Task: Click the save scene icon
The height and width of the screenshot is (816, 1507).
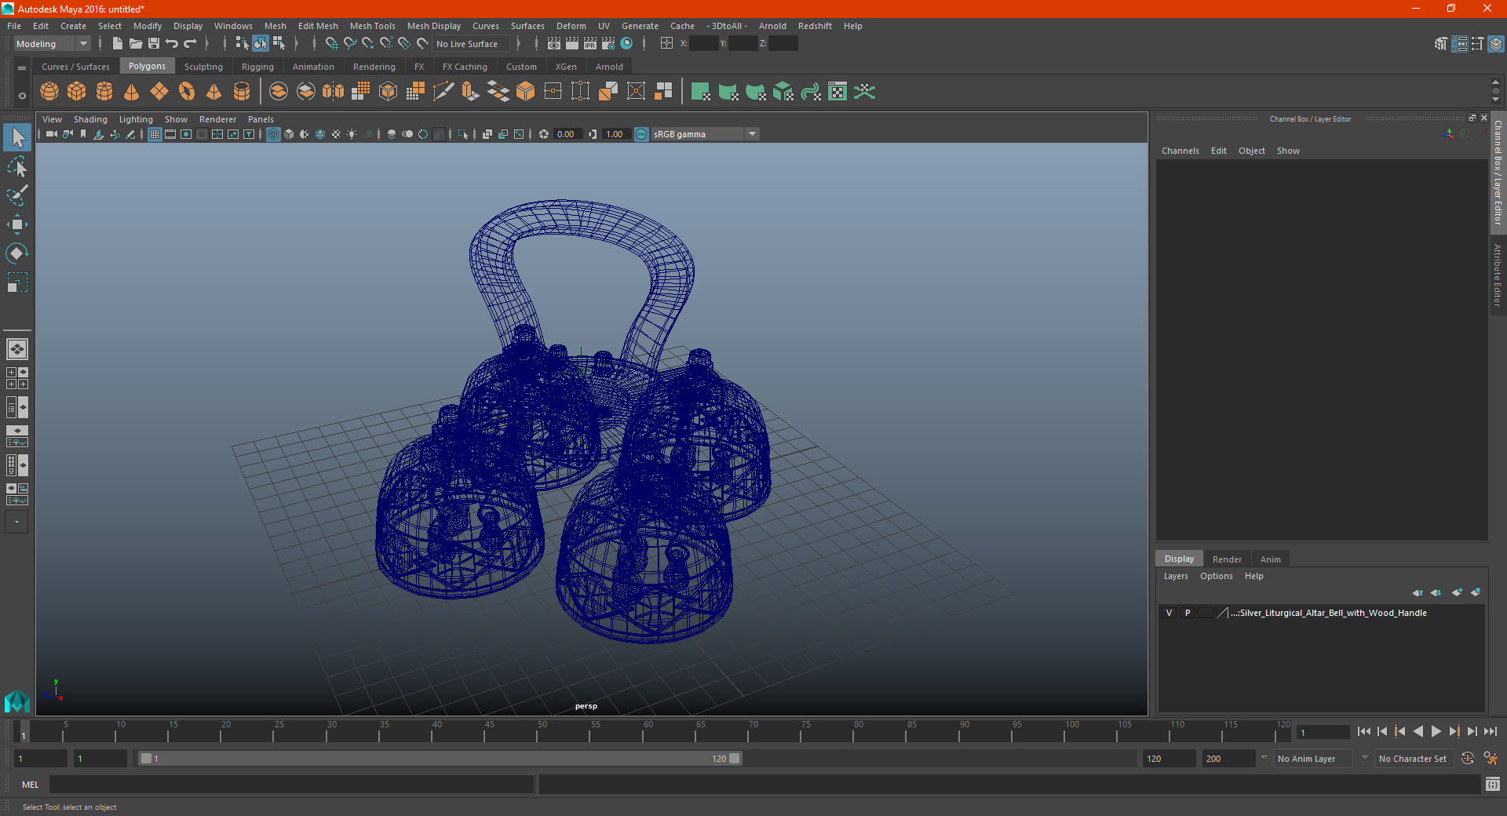Action: point(153,44)
